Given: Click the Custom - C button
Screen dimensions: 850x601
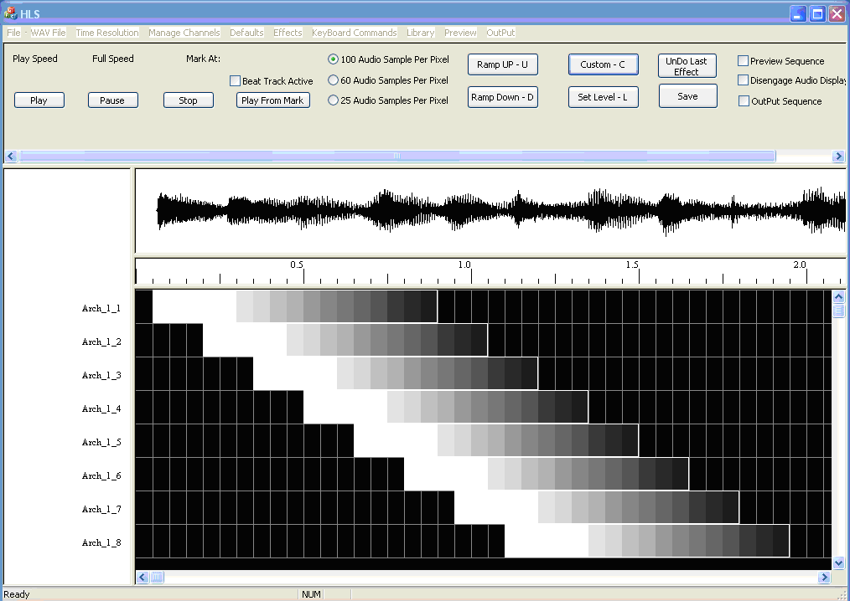Looking at the screenshot, I should coord(604,64).
